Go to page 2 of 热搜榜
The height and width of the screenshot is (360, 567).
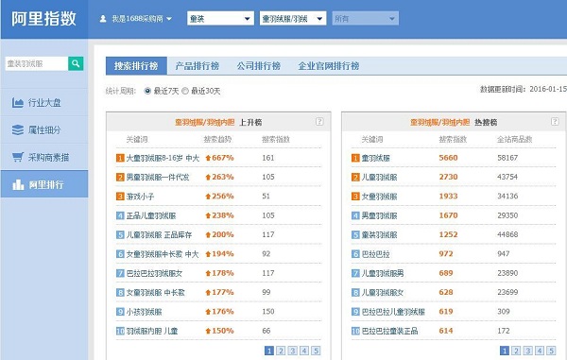point(516,351)
